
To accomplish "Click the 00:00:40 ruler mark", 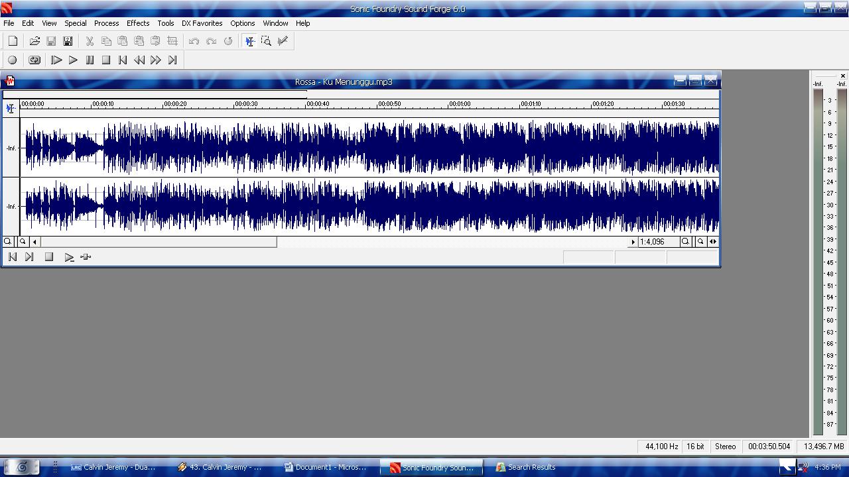I will tap(318, 104).
